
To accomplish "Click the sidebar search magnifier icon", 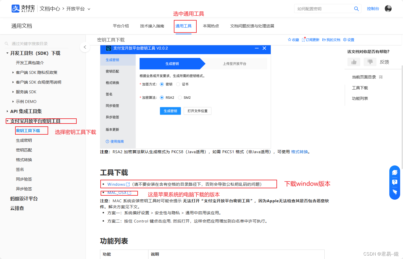I will (7, 44).
